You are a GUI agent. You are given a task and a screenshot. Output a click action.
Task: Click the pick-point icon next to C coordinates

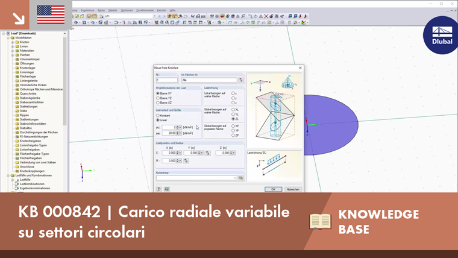coord(208,153)
